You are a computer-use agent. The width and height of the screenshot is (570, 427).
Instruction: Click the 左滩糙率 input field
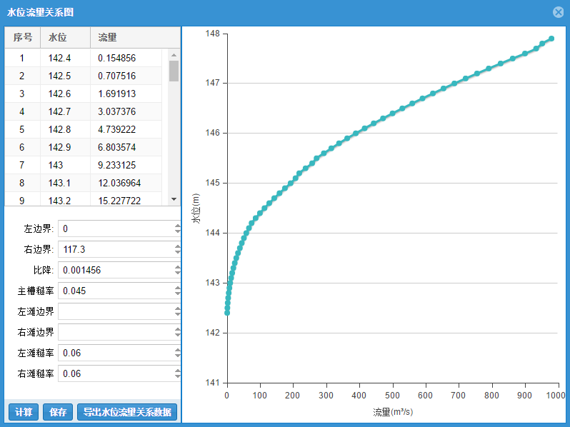(116, 353)
